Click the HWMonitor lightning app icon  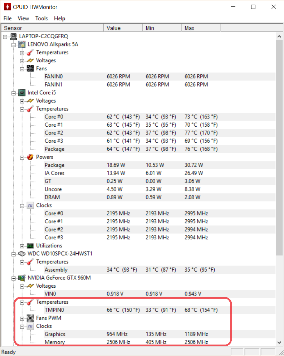(7, 7)
